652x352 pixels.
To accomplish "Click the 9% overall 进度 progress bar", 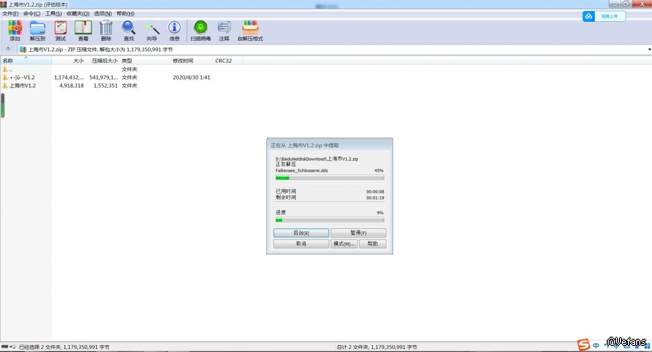I will (330, 220).
